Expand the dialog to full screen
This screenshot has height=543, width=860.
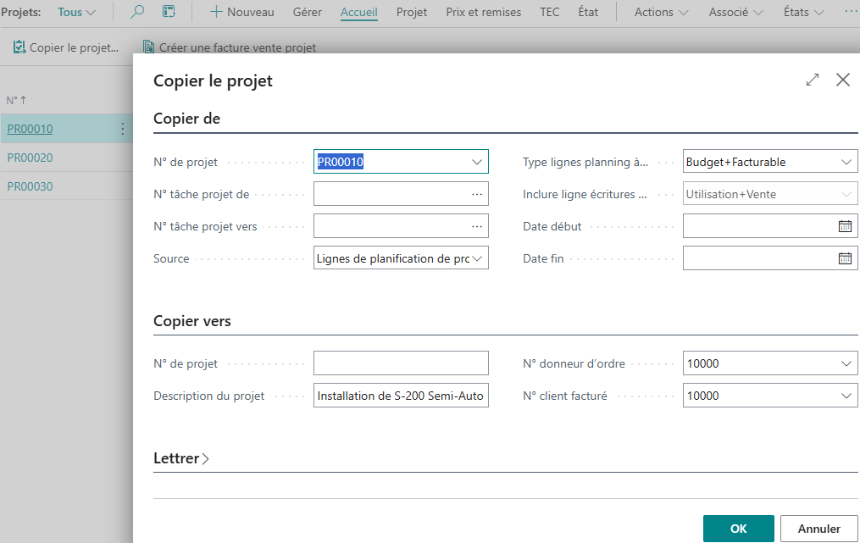point(813,80)
